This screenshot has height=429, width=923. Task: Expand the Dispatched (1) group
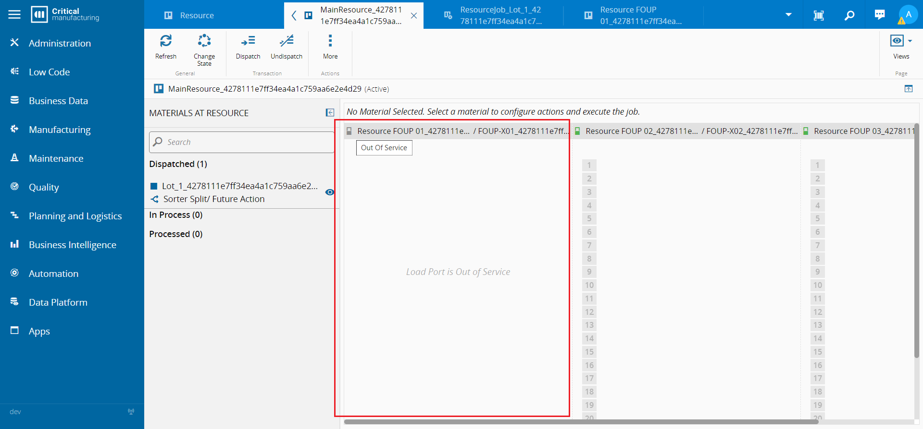point(178,164)
